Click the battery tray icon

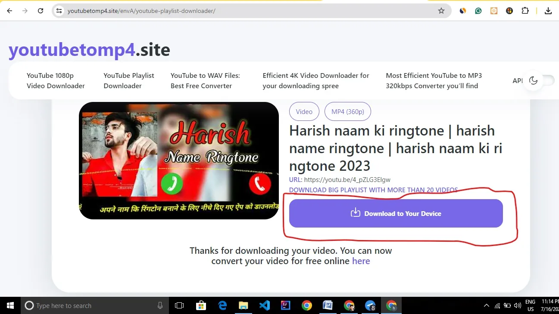507,306
